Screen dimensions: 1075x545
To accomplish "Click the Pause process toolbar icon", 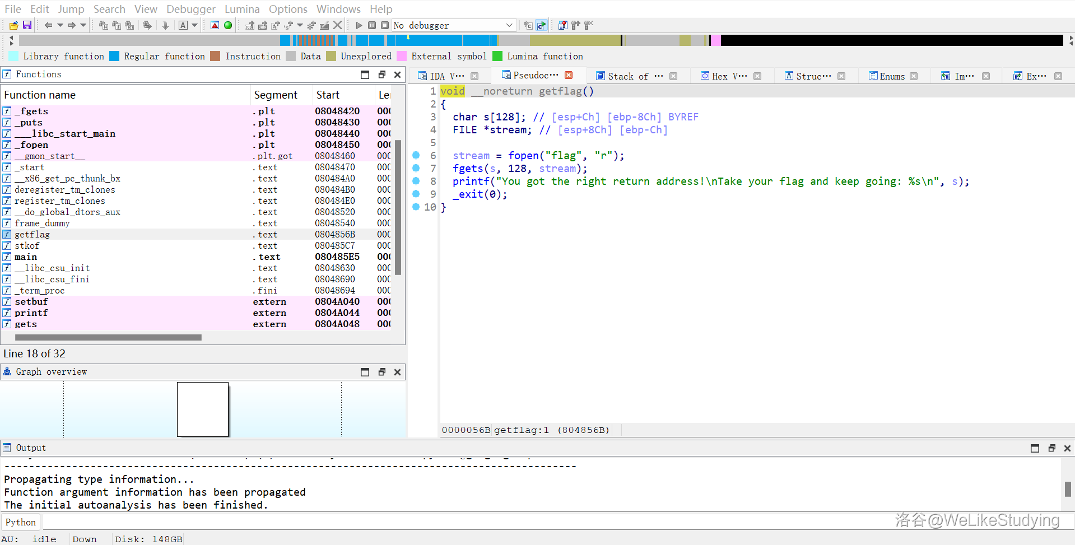I will point(372,25).
